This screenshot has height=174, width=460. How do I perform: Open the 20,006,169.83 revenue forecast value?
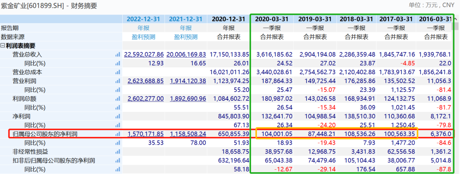click(x=186, y=55)
